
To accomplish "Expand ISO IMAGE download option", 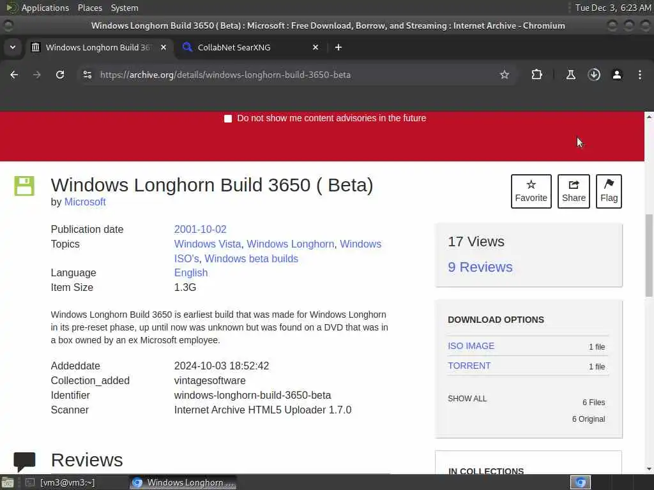I will (x=471, y=346).
